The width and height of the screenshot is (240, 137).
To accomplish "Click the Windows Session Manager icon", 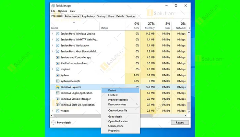I will 58,99.
